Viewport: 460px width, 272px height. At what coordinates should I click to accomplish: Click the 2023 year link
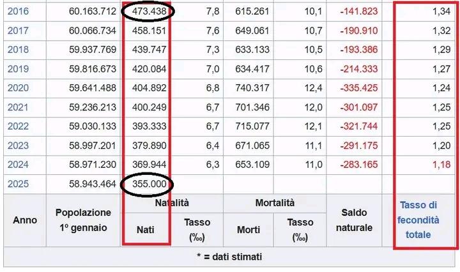(x=18, y=146)
